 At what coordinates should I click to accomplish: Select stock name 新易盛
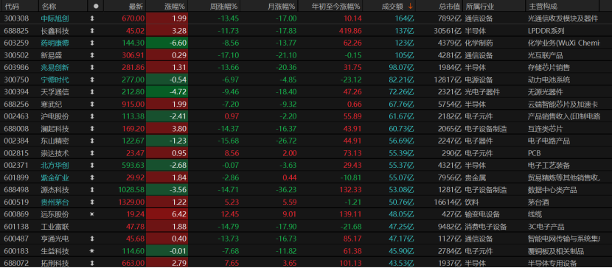[x=51, y=55]
